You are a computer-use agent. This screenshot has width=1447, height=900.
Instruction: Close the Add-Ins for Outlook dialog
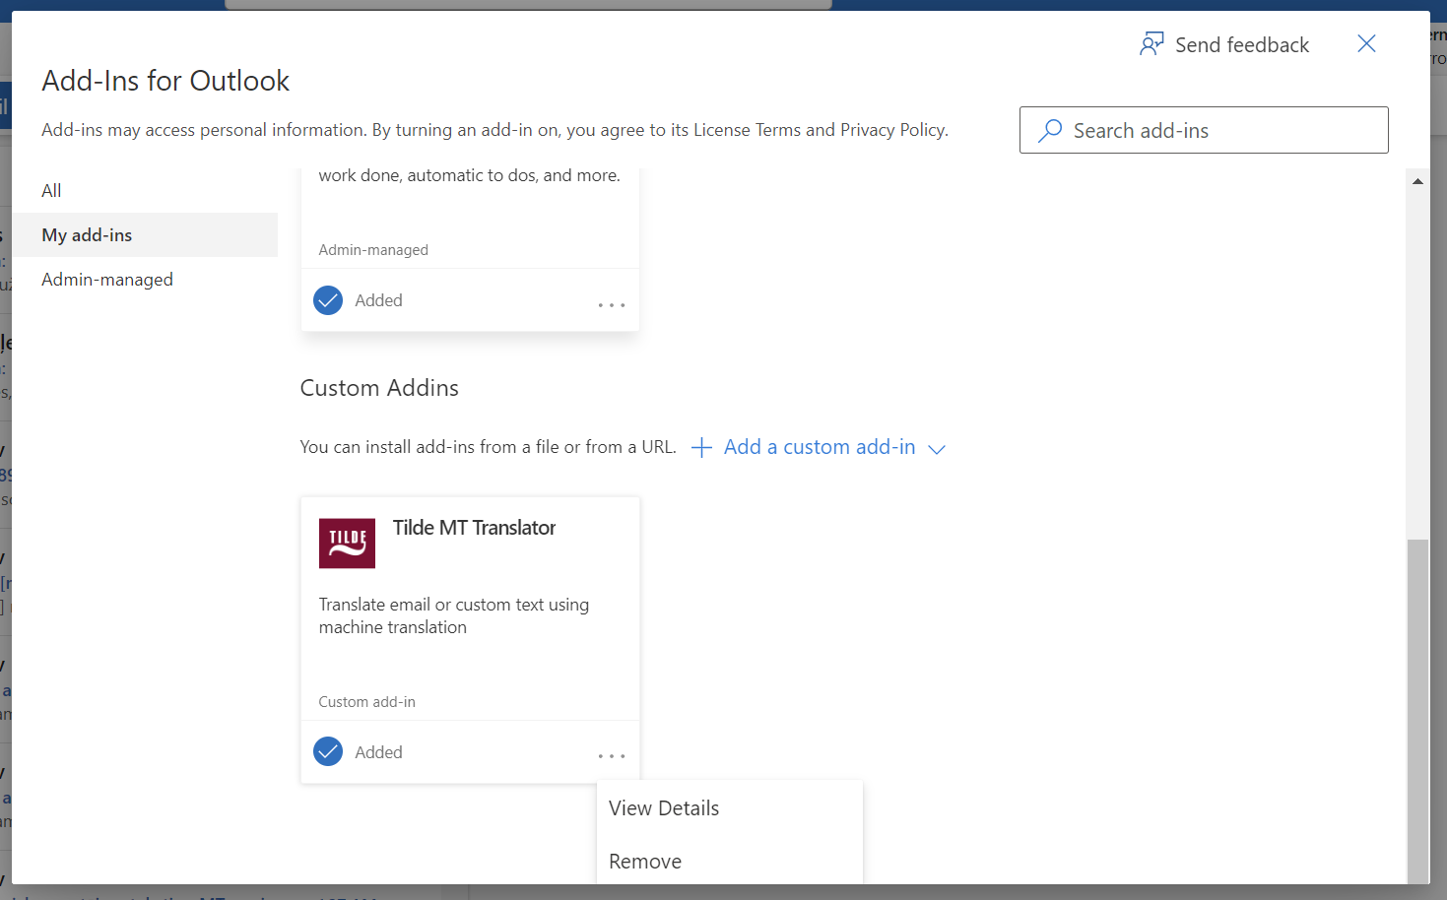coord(1366,43)
